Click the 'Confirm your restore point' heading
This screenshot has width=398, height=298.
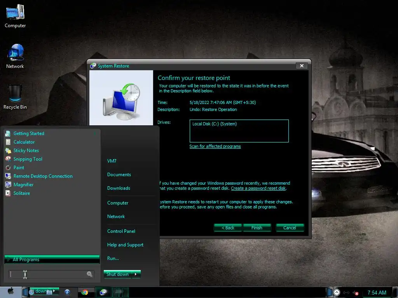pyautogui.click(x=194, y=78)
